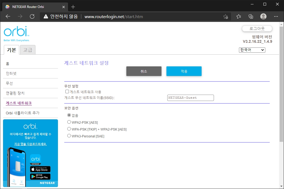Open the browser profile avatar

pos(263,16)
